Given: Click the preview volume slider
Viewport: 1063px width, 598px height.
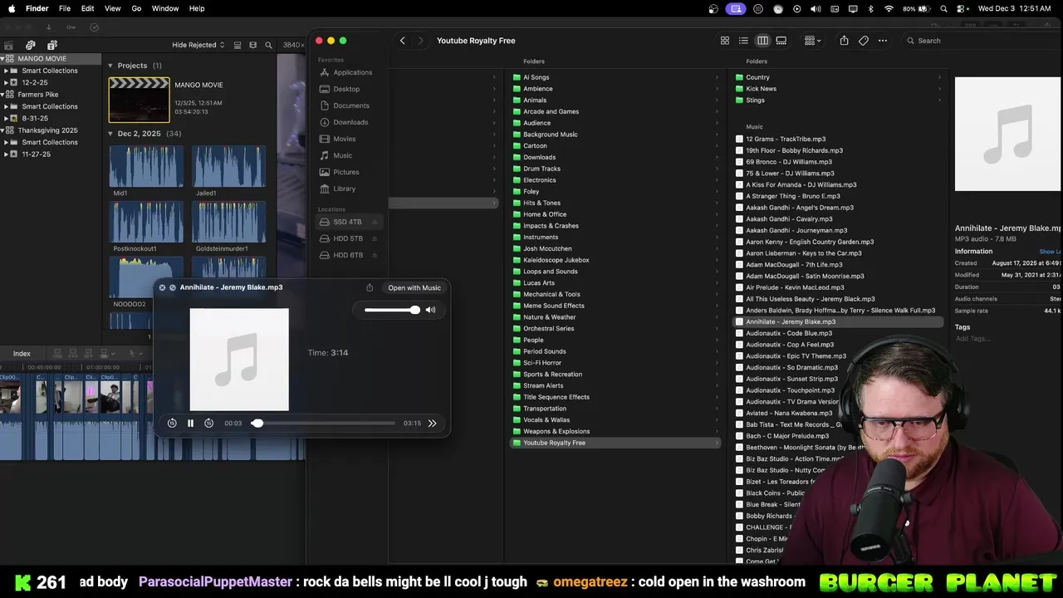Looking at the screenshot, I should 392,310.
